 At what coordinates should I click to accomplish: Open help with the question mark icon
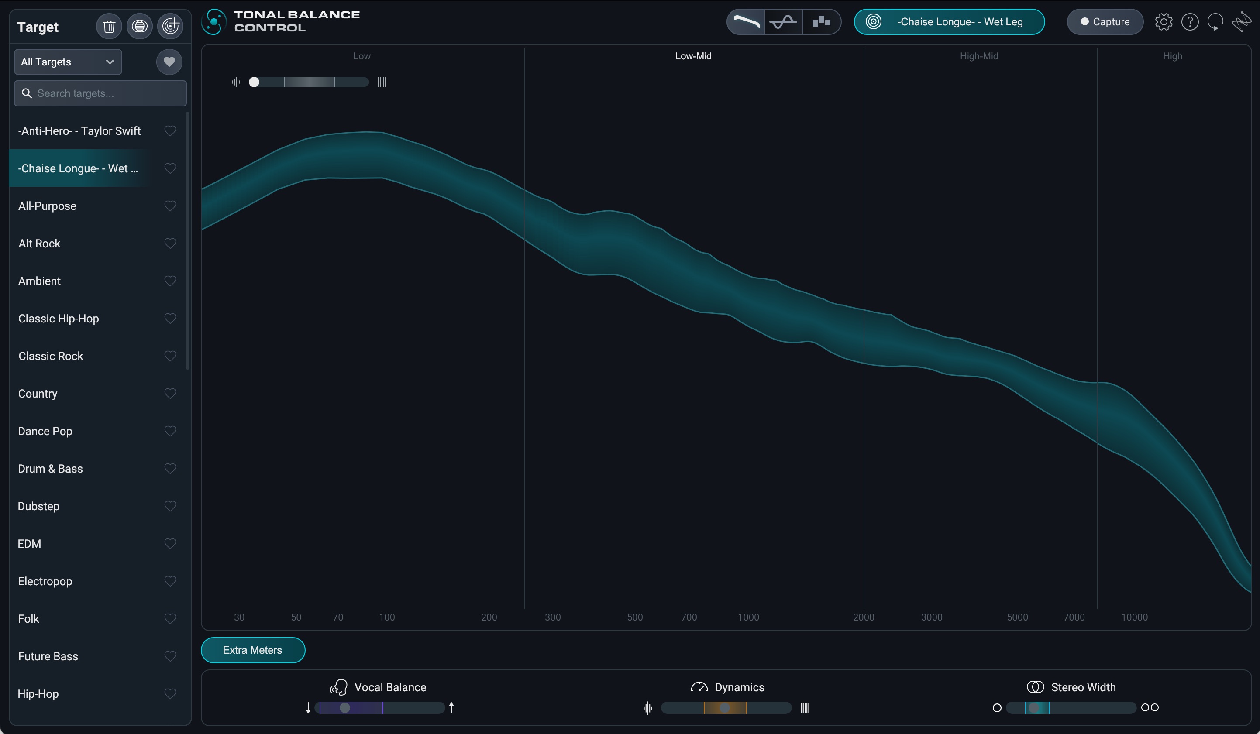1190,22
